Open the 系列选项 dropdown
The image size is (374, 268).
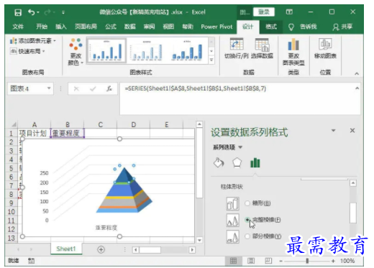click(x=228, y=147)
